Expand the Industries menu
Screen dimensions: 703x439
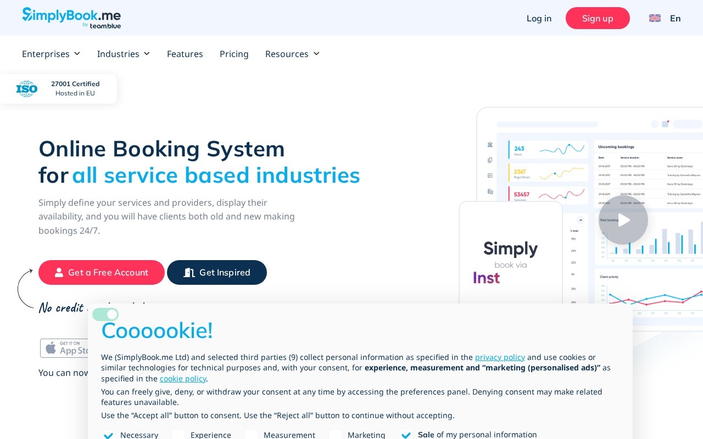(124, 54)
